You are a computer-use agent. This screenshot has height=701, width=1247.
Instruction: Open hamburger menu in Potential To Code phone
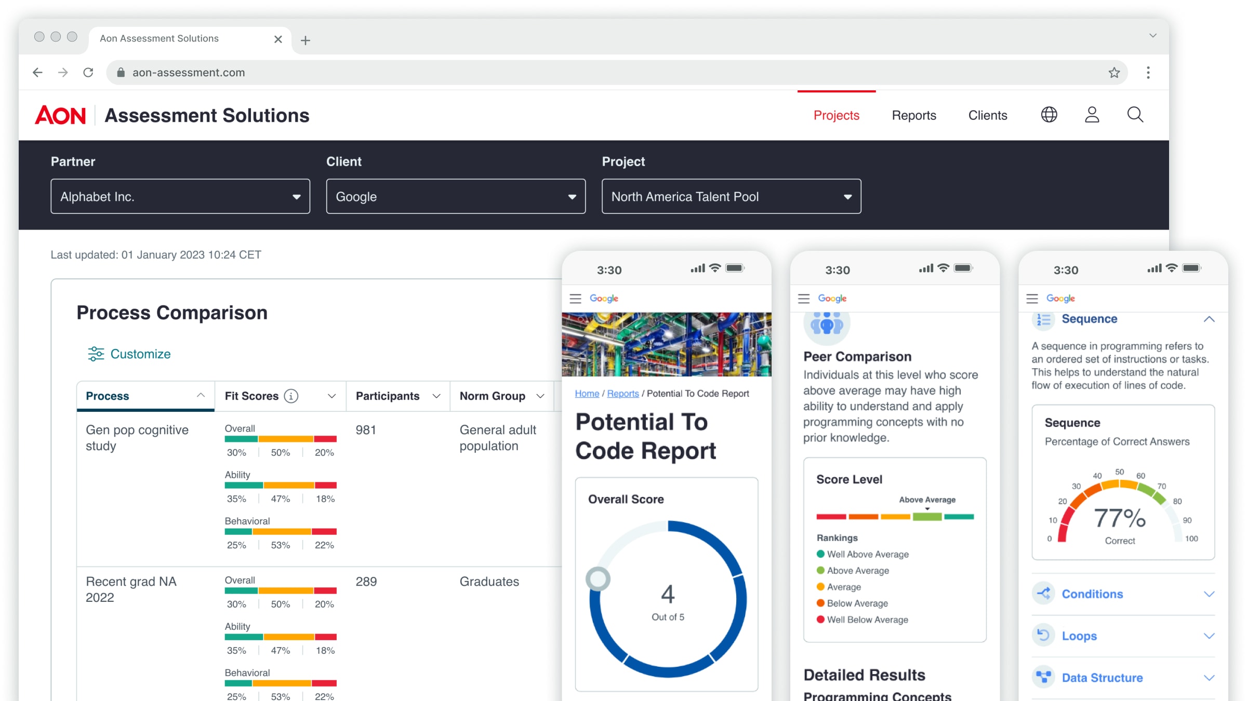pos(575,299)
